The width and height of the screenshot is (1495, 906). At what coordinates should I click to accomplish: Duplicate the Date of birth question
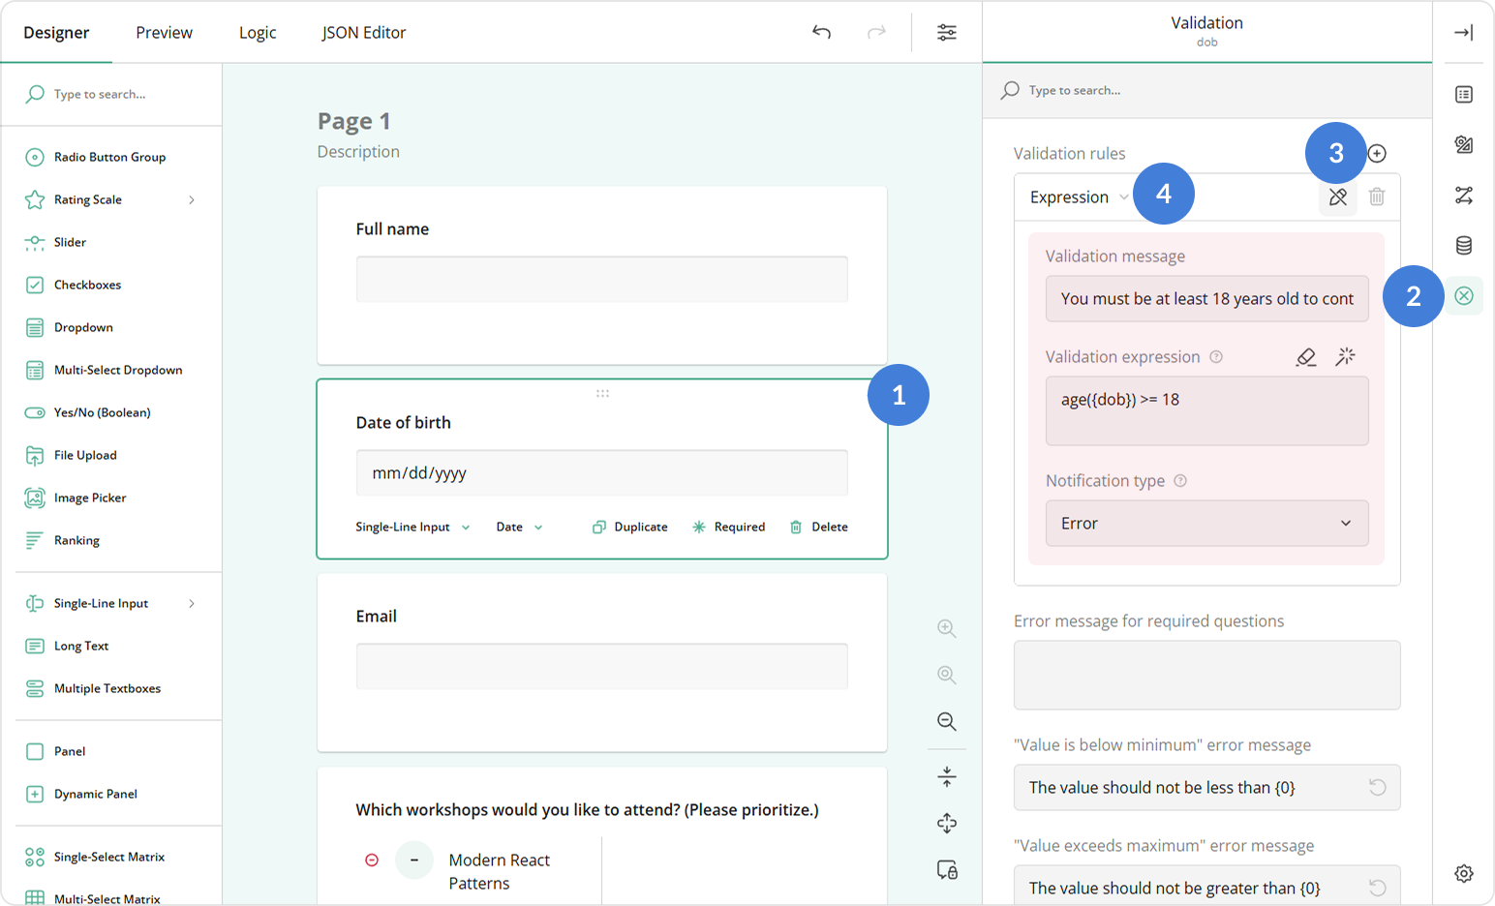tap(628, 527)
